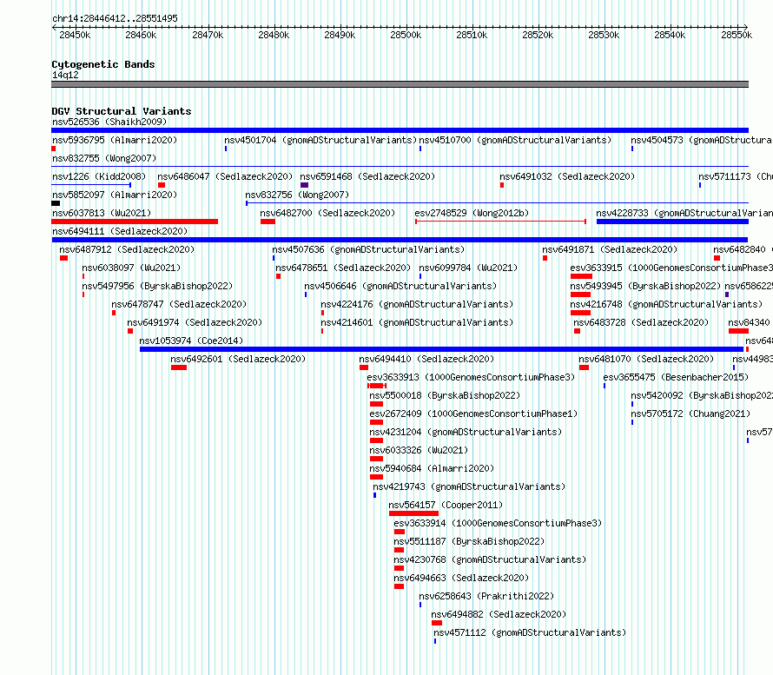
Task: Click the 28500k ruler position label
Action: tap(406, 35)
